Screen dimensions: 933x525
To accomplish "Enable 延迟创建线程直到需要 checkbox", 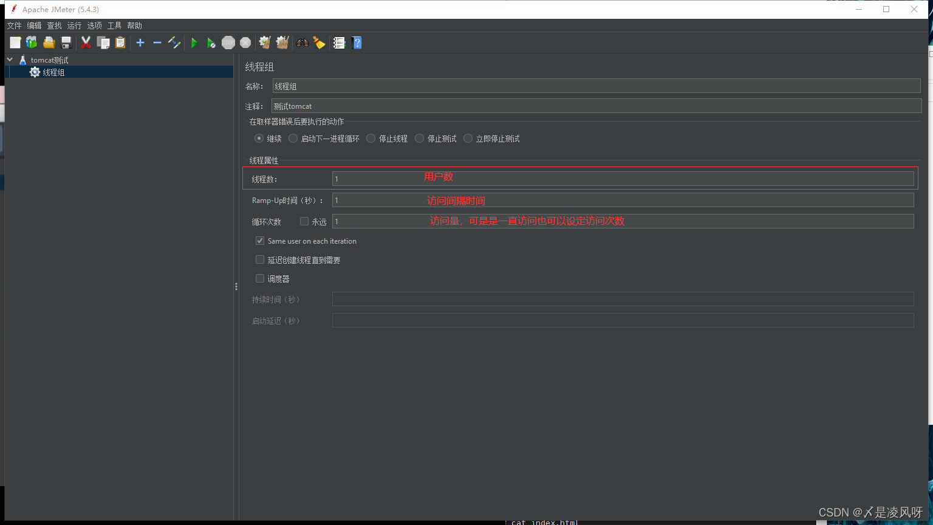I will coord(260,259).
